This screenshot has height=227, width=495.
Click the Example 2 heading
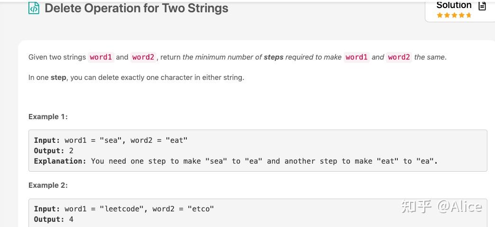(x=48, y=185)
